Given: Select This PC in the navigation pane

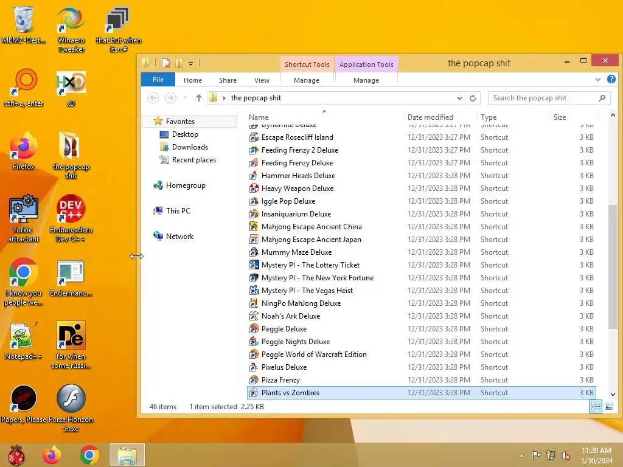Looking at the screenshot, I should point(178,211).
